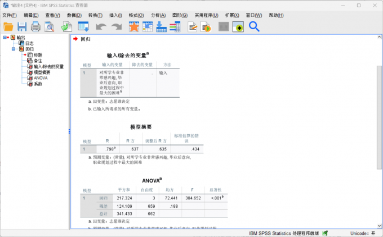This screenshot has height=237, width=383.
Task: Collapse the 回归 outline node
Action: [x=14, y=49]
